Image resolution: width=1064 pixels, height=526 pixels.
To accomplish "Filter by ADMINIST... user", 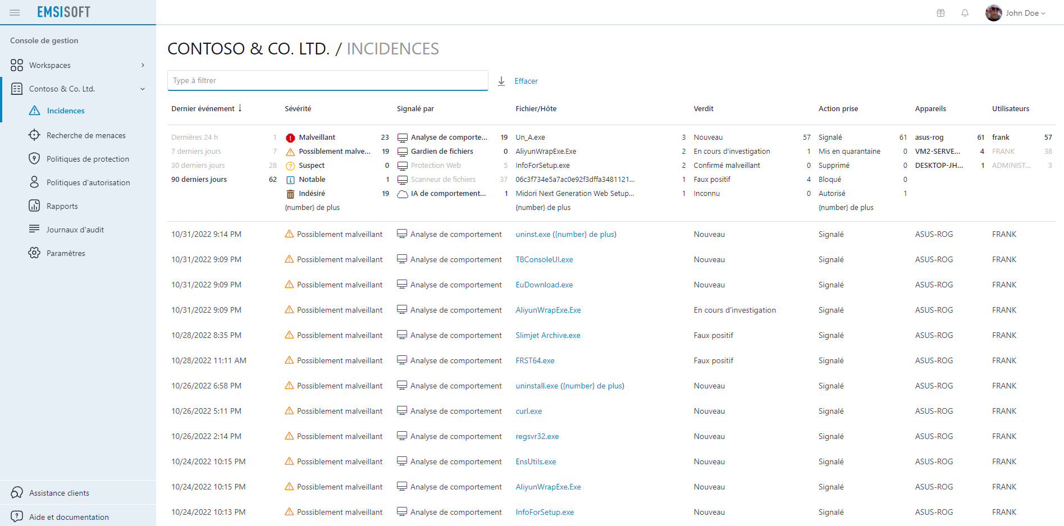I will pos(1011,165).
